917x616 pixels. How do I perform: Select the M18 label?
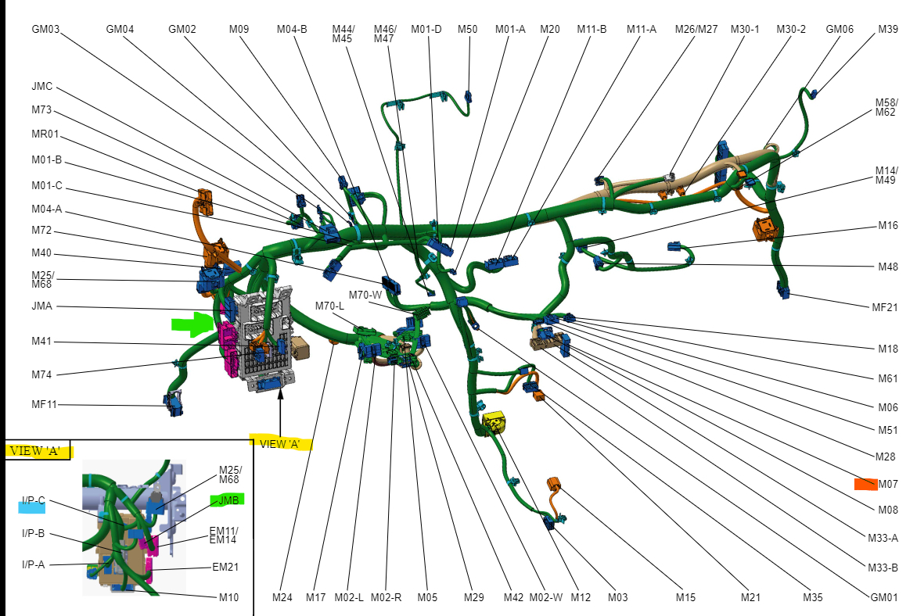point(888,349)
